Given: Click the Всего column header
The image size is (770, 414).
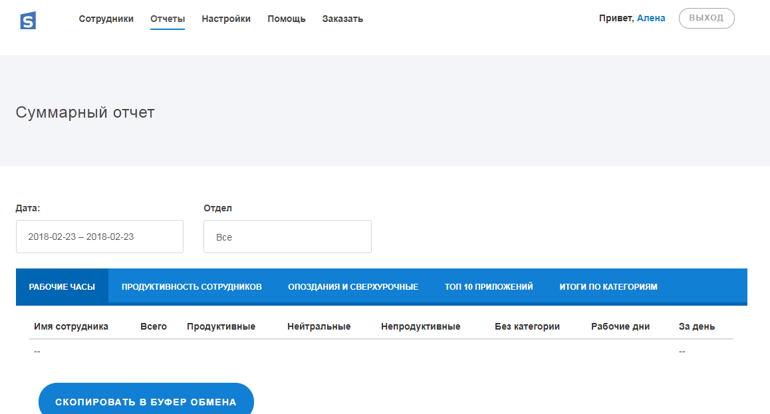Looking at the screenshot, I should coord(152,326).
